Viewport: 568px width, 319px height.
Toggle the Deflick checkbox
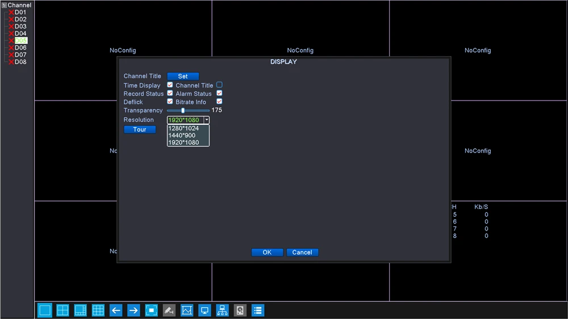[x=170, y=102]
